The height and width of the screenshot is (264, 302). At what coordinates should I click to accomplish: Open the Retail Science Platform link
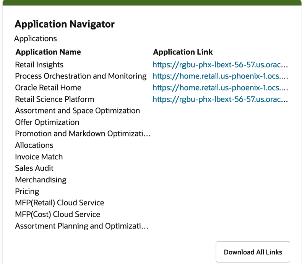[220, 99]
